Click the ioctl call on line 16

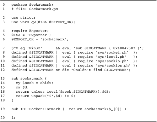point(78,92)
